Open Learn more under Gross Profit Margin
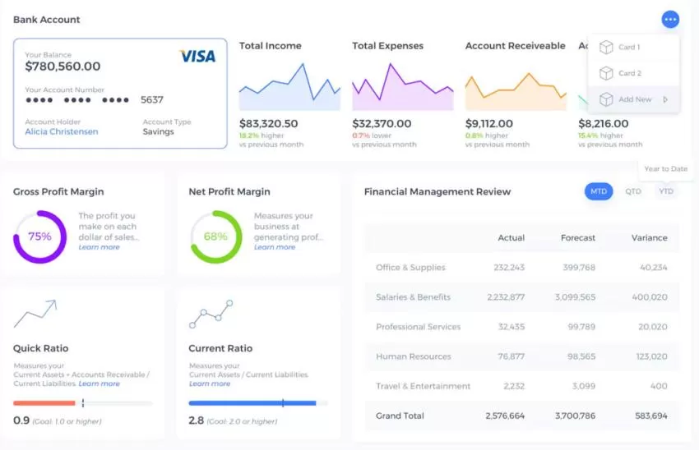 coord(99,247)
